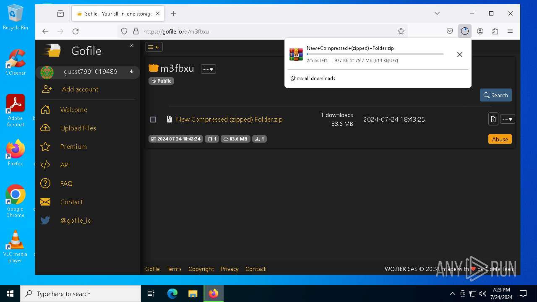
Task: Open Contact in the sidebar
Action: tap(71, 202)
